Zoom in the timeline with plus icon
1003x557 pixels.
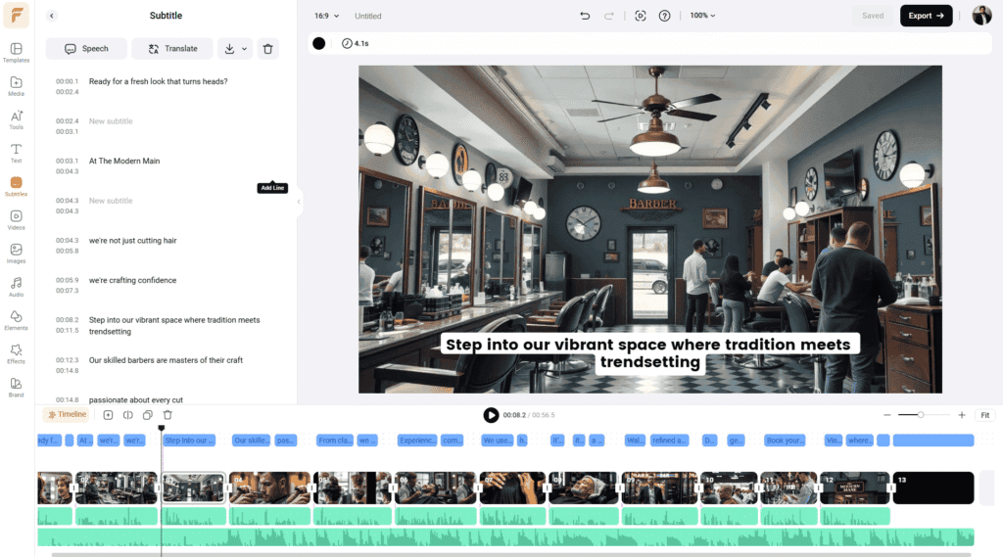(962, 415)
